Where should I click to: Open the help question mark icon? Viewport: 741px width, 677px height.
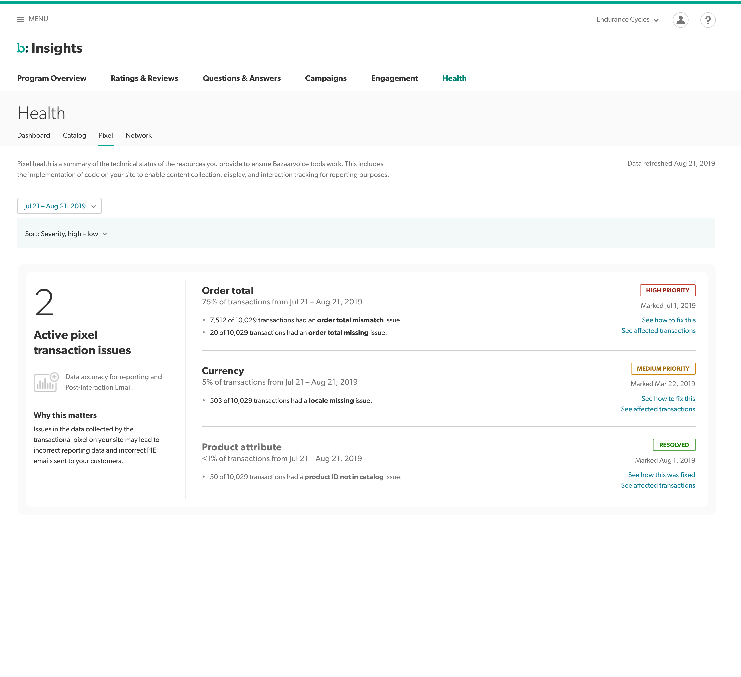(x=708, y=20)
